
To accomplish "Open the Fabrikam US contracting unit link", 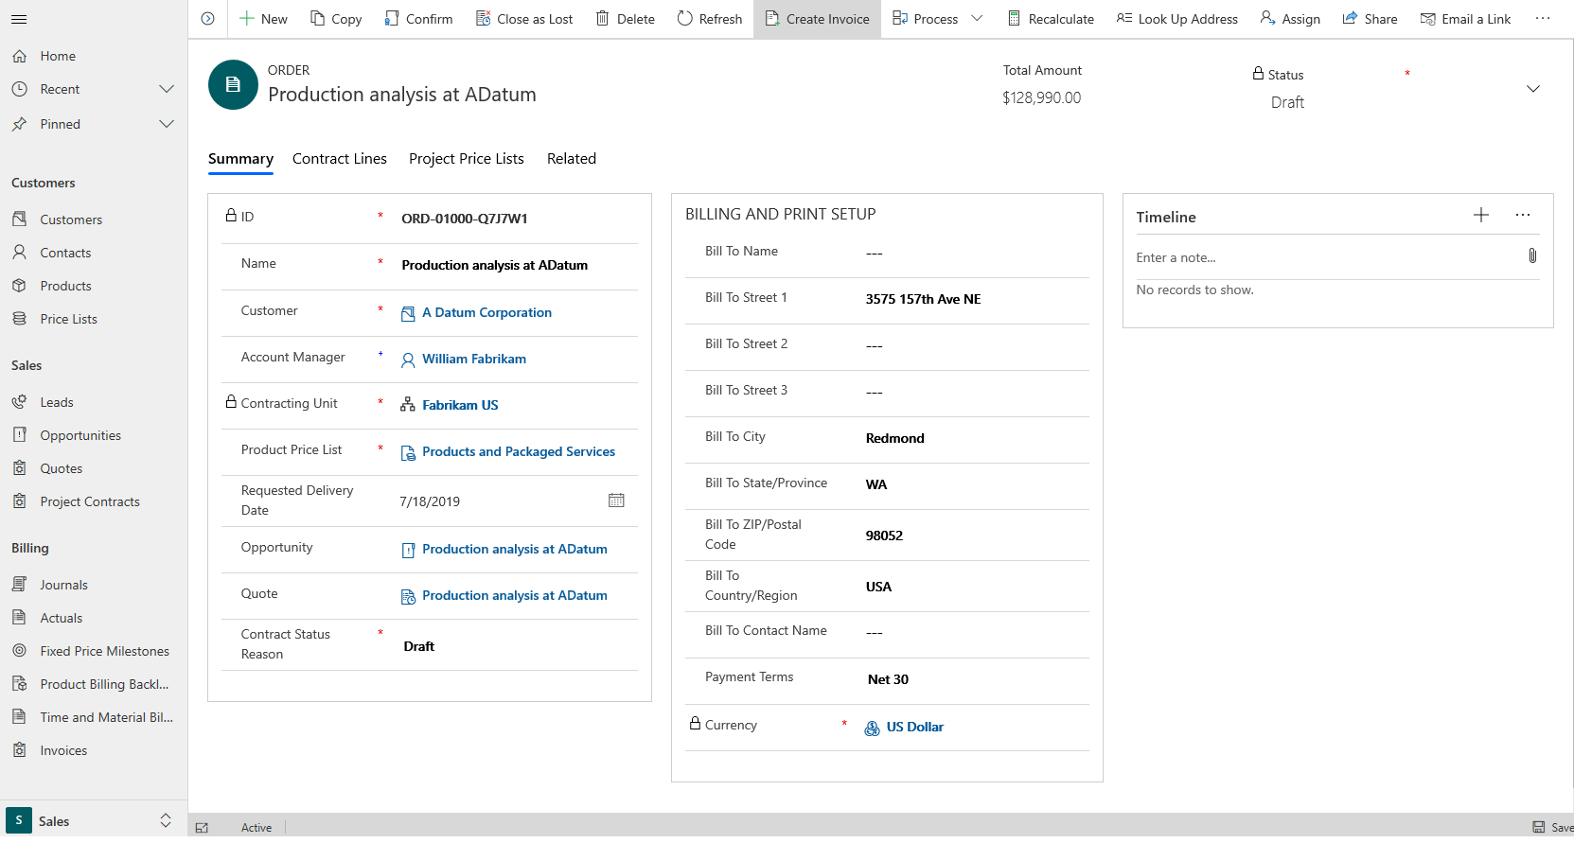I will pos(460,405).
